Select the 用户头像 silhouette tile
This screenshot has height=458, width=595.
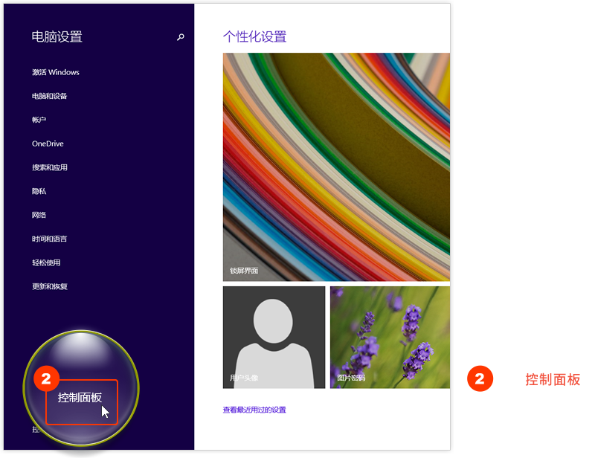[274, 337]
